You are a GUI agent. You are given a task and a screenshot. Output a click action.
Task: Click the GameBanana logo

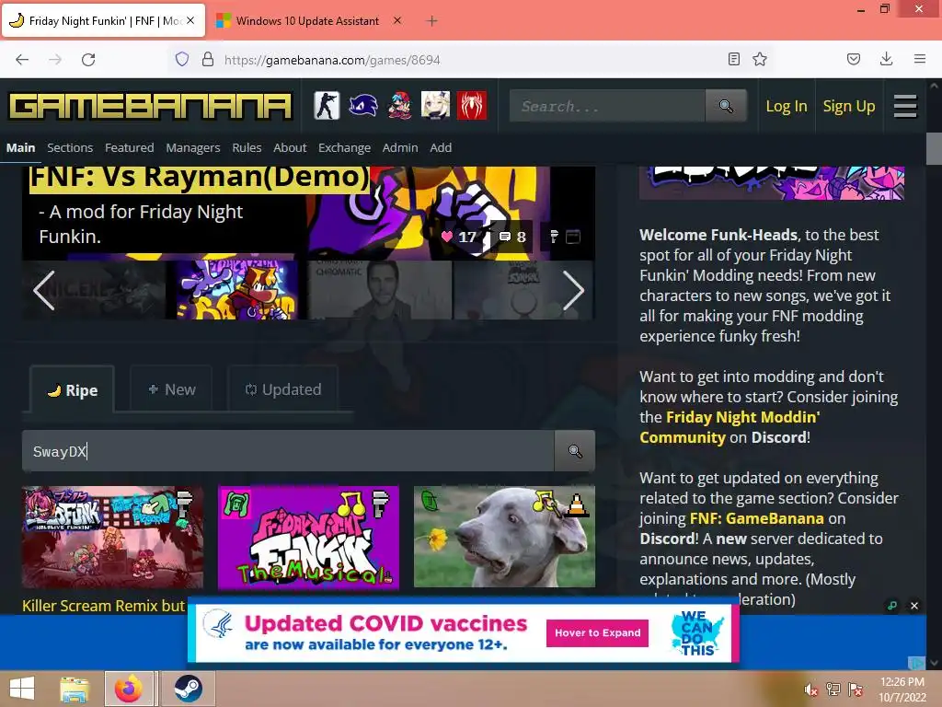pos(150,107)
